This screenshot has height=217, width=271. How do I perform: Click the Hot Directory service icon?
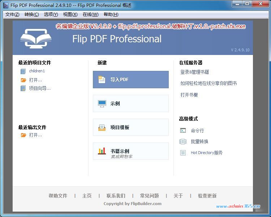183,153
